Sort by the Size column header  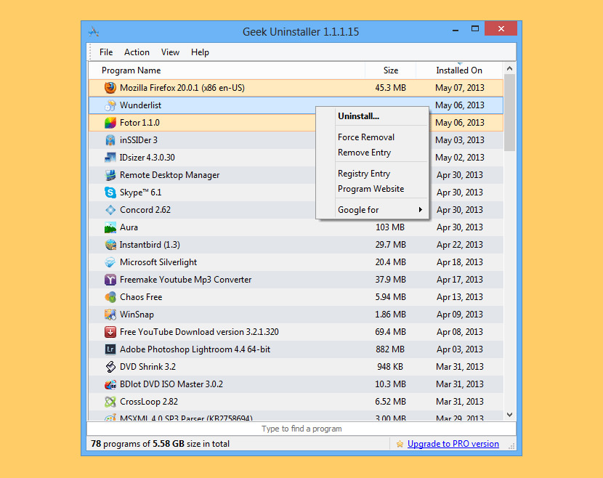point(390,70)
